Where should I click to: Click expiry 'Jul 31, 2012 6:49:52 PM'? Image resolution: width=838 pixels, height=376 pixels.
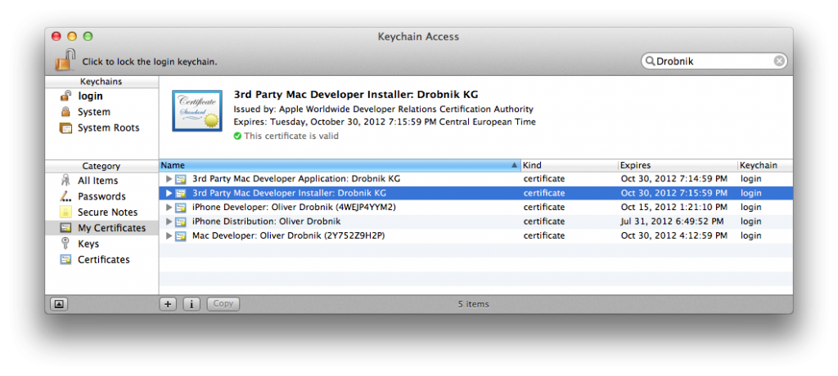pyautogui.click(x=673, y=222)
